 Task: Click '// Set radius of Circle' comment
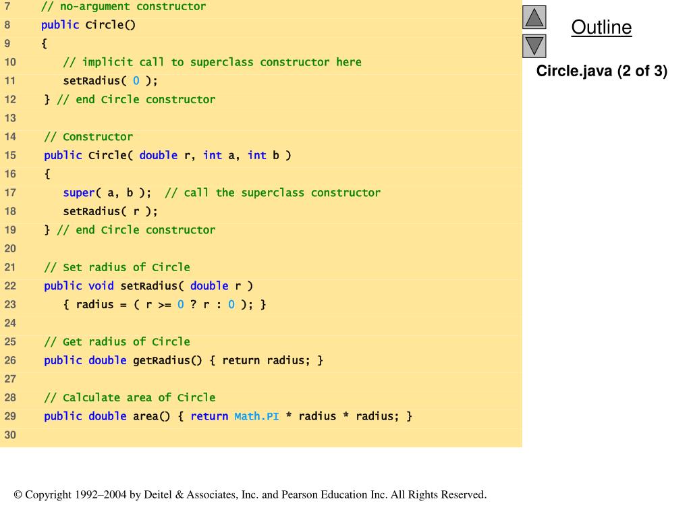(117, 267)
